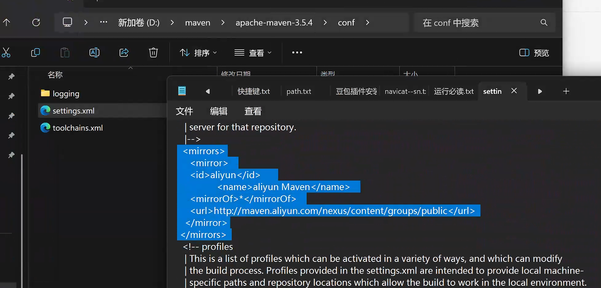601x288 pixels.
Task: Click the Delete trash can icon
Action: click(153, 53)
